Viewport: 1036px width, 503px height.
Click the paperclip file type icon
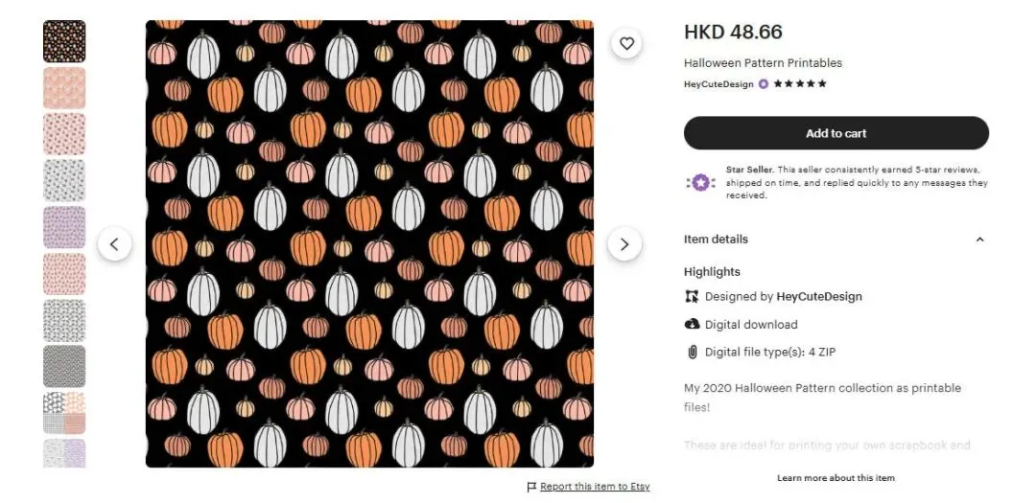(x=693, y=353)
